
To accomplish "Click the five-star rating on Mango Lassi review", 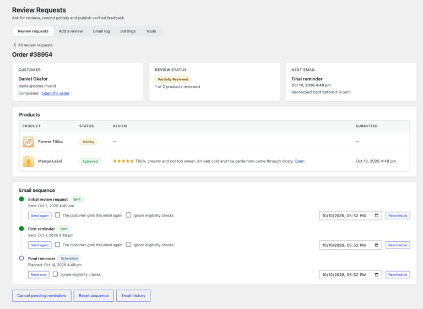I will coord(123,161).
